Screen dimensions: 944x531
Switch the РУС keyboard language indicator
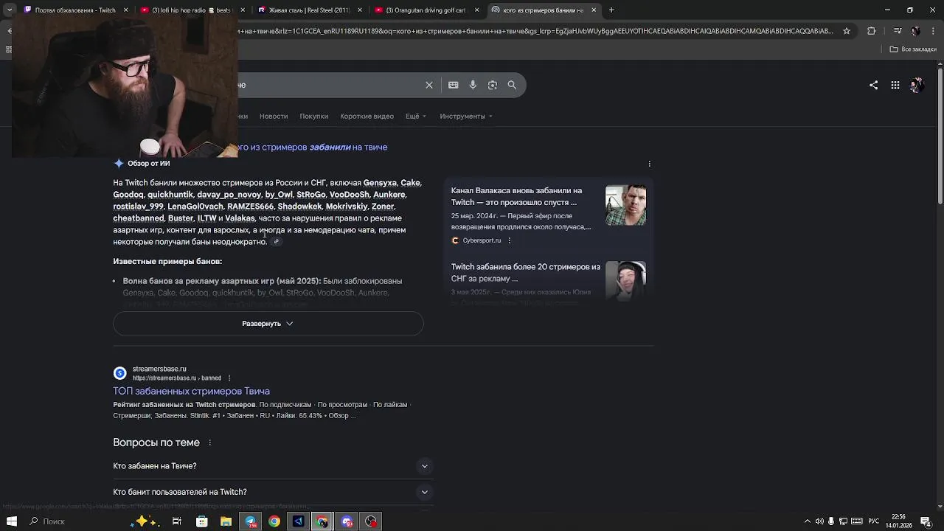tap(874, 521)
